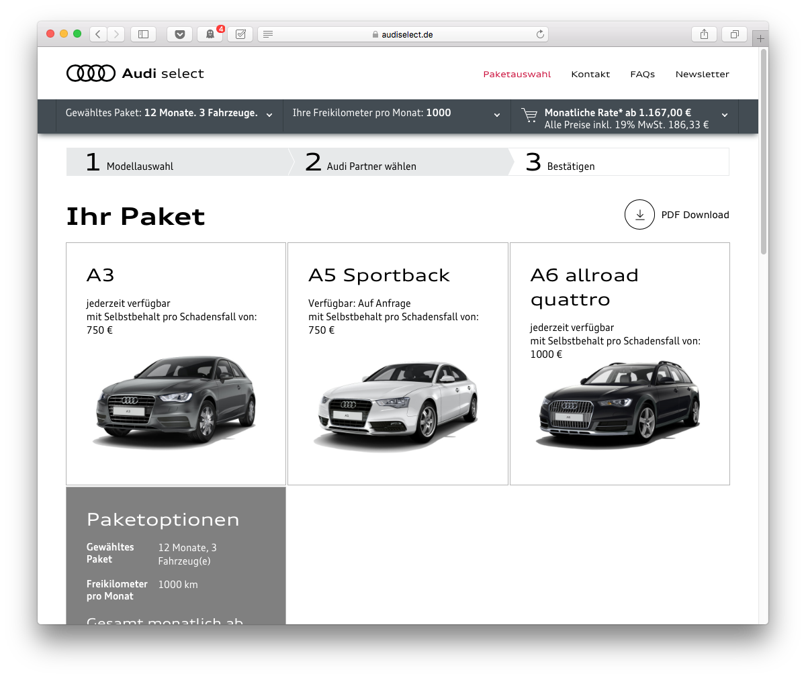Click the shopping cart icon
Screen dimensions: 806x678
click(529, 115)
